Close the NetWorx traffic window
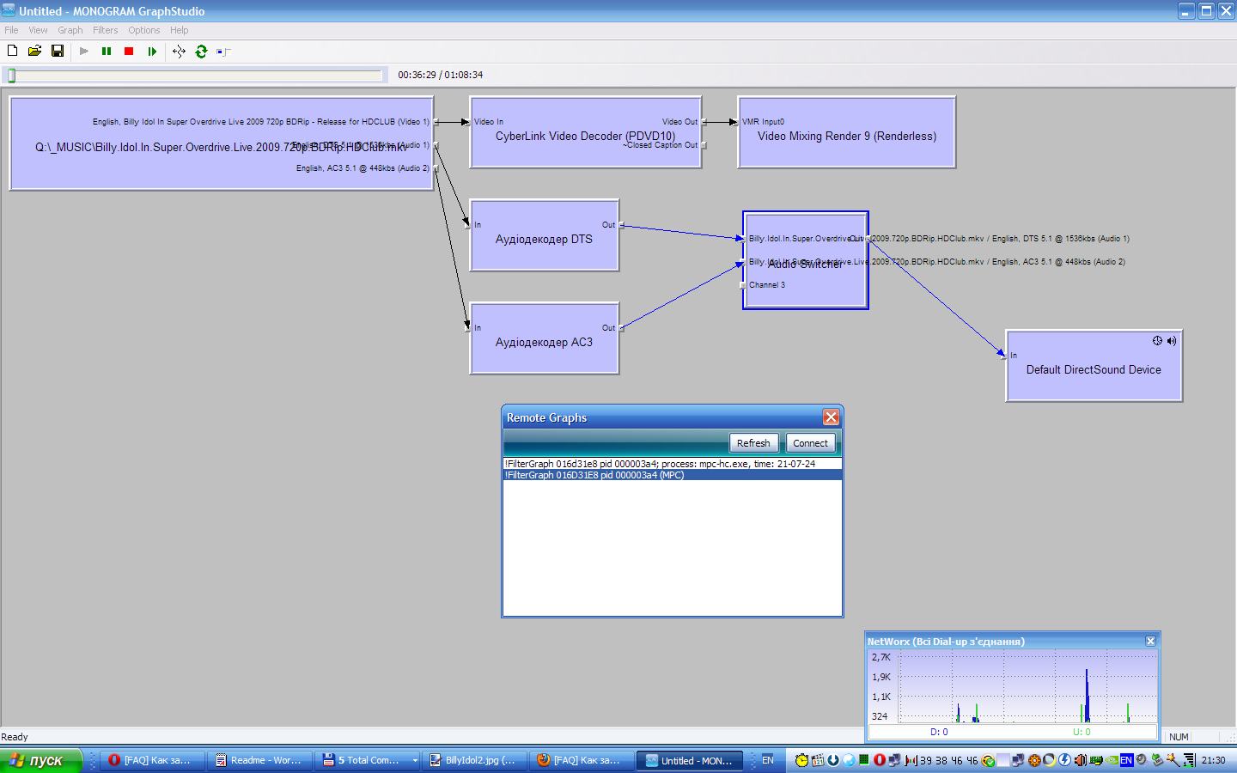This screenshot has width=1237, height=773. pos(1150,641)
